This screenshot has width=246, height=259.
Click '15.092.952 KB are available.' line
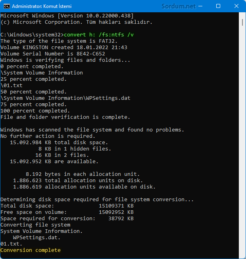(54, 161)
